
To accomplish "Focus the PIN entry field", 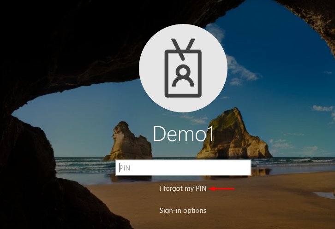I will [183, 168].
